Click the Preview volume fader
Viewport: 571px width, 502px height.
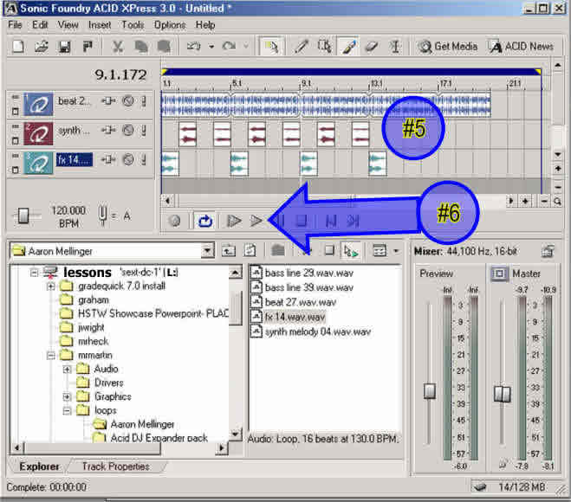tap(429, 390)
